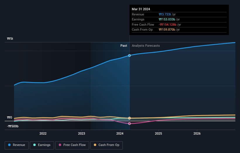Click the -₩154.128b free cash flow value
This screenshot has width=240, height=153.
pyautogui.click(x=168, y=25)
